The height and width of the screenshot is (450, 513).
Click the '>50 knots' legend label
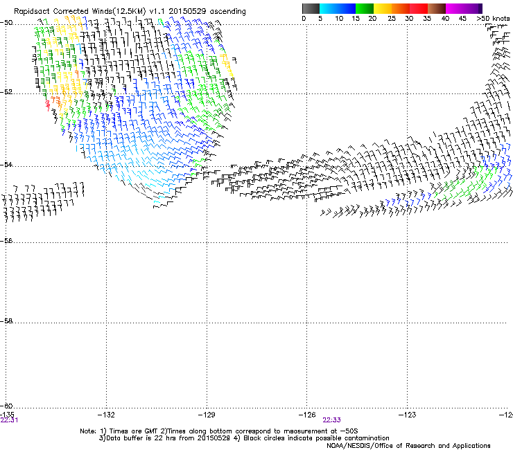point(493,19)
